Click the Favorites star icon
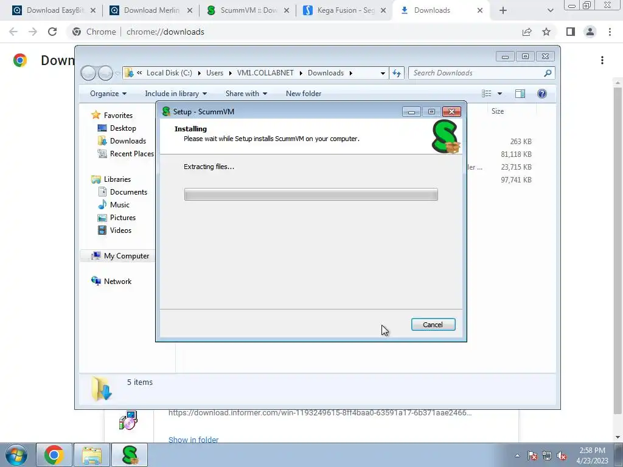This screenshot has width=623, height=467. (96, 115)
